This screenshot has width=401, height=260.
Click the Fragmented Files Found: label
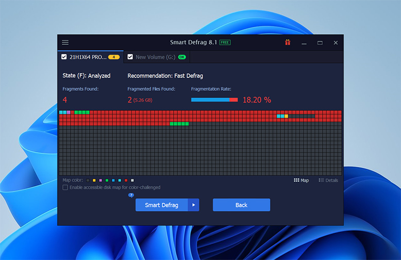(152, 89)
